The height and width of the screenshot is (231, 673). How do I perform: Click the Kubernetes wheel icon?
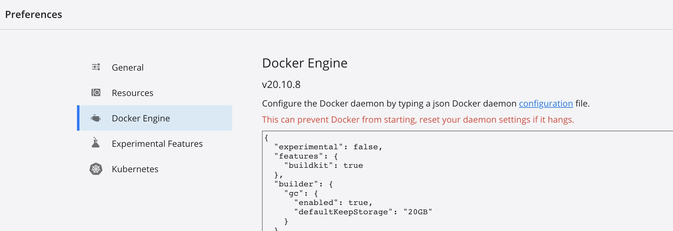(x=96, y=169)
